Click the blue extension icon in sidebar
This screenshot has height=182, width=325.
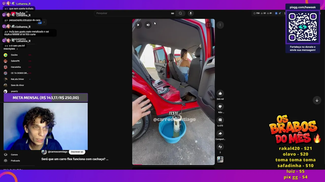coord(40,22)
